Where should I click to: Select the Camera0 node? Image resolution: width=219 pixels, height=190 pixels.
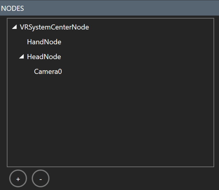pos(48,72)
